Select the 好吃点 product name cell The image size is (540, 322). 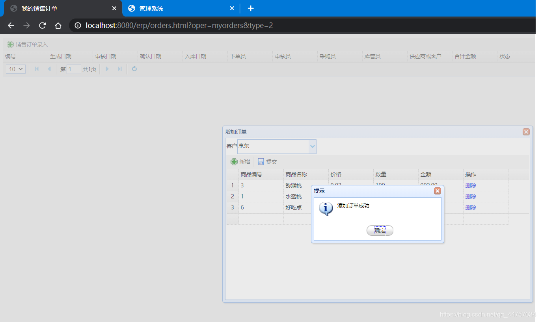click(x=297, y=207)
